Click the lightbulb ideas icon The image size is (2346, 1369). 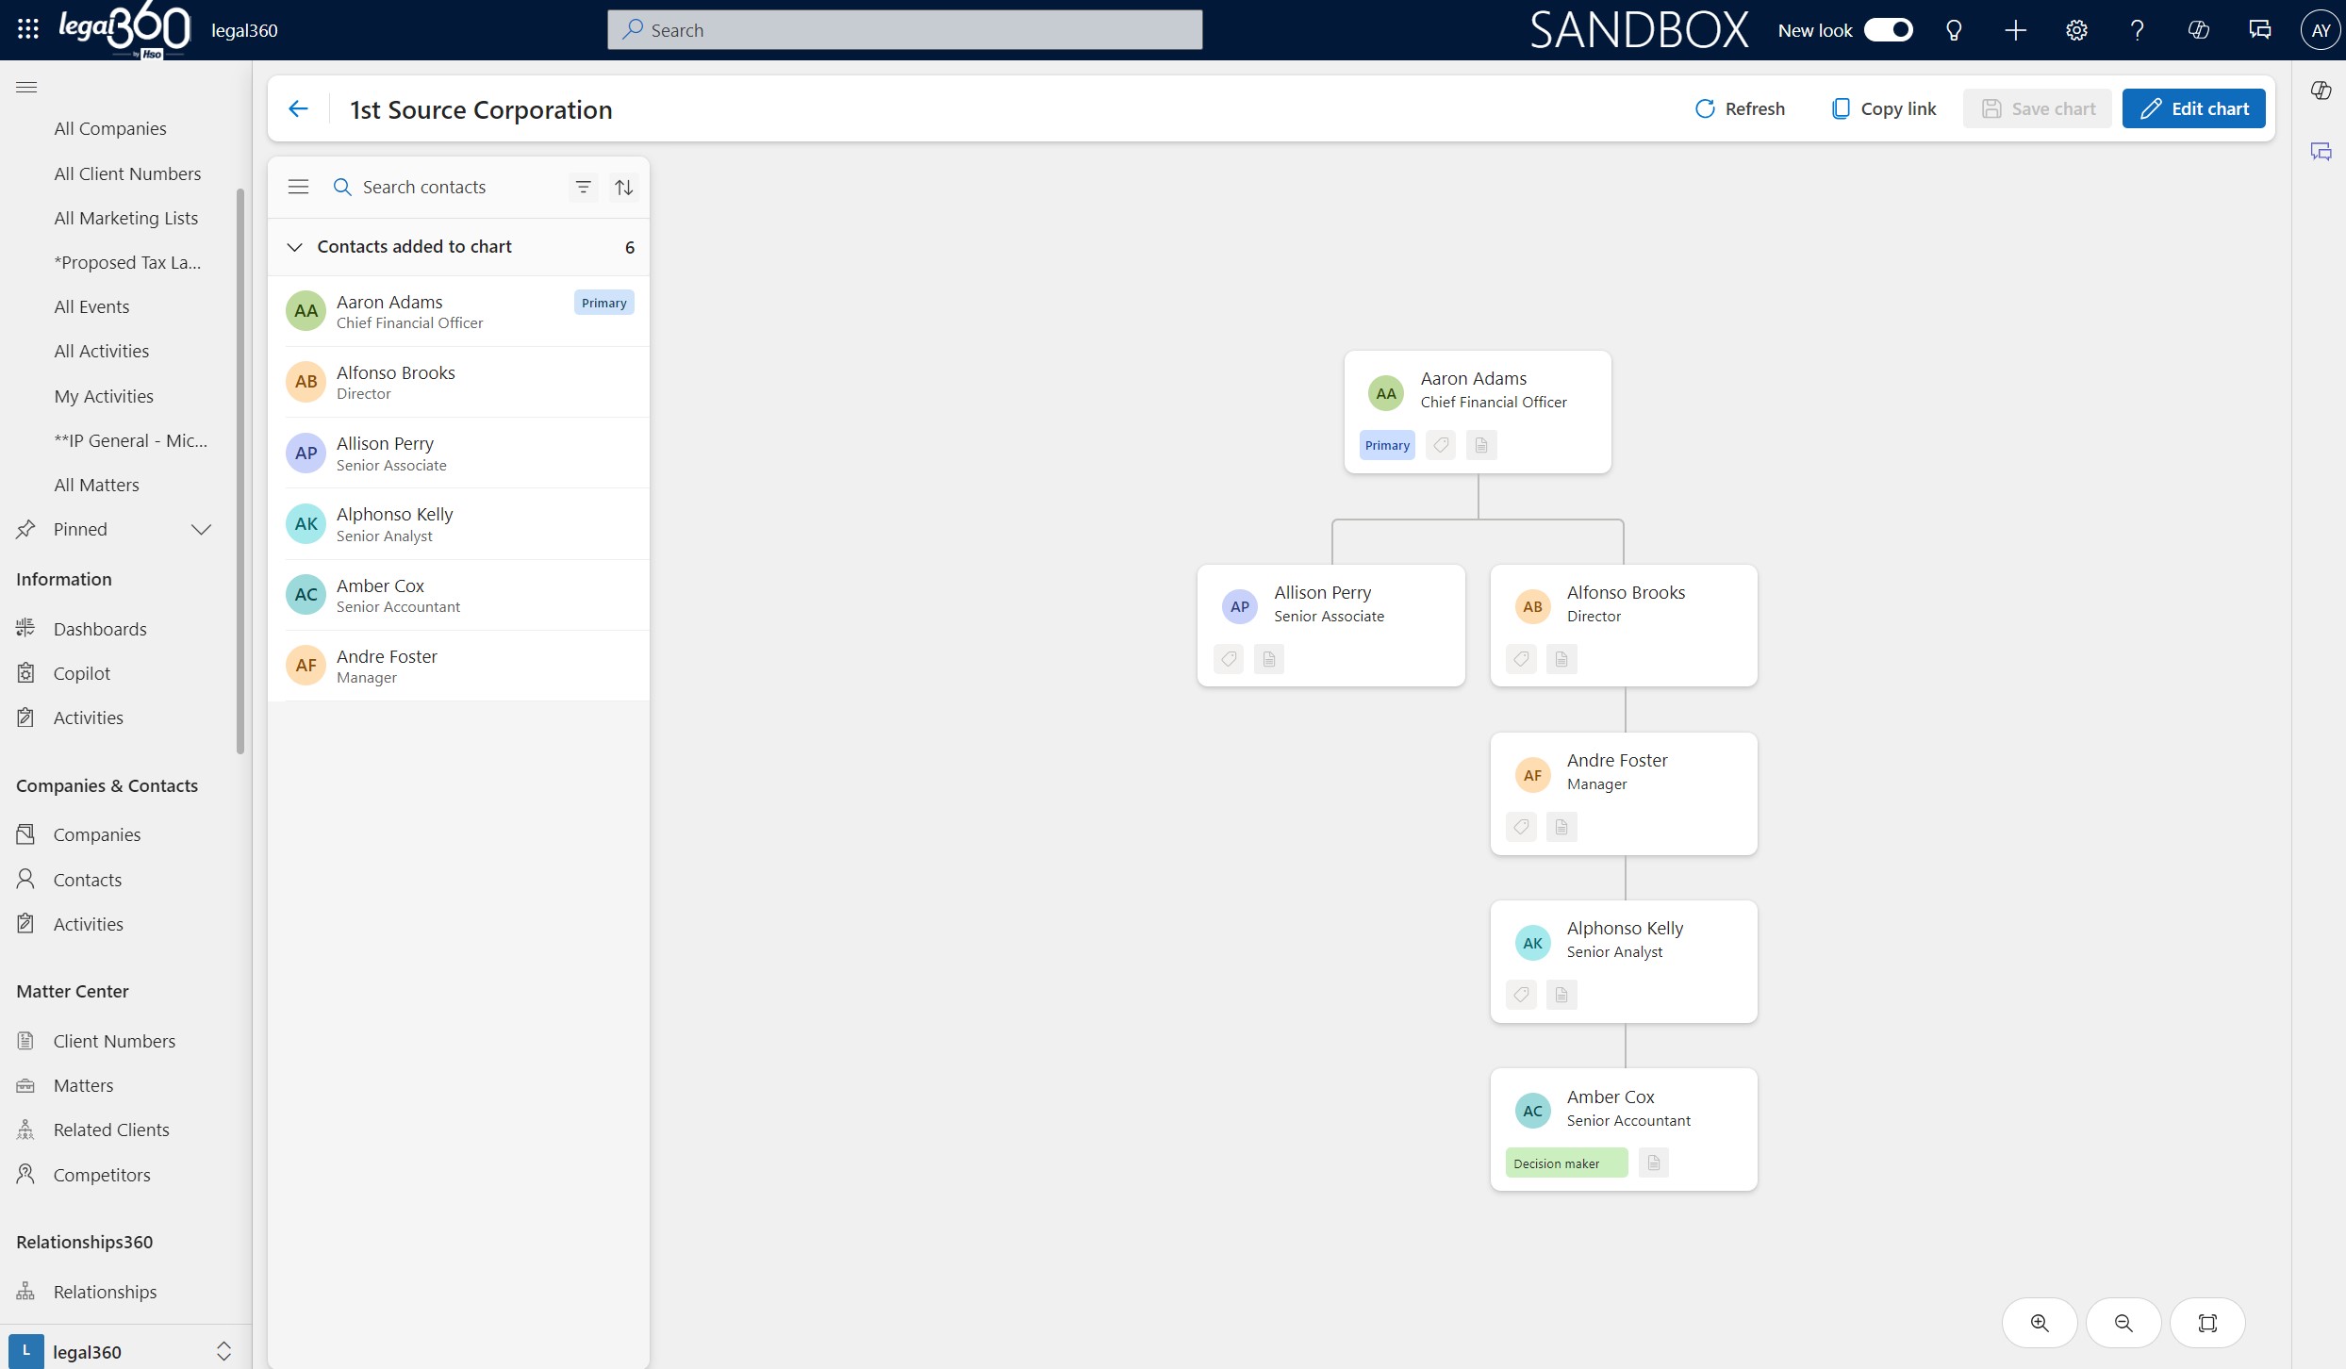click(1954, 30)
